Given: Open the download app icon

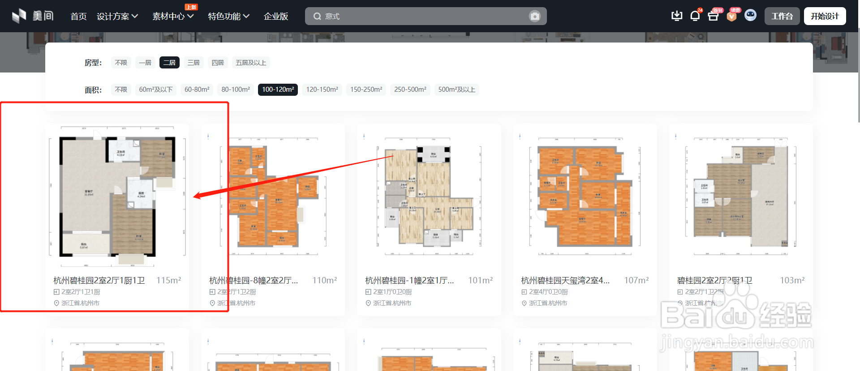Looking at the screenshot, I should click(x=677, y=16).
